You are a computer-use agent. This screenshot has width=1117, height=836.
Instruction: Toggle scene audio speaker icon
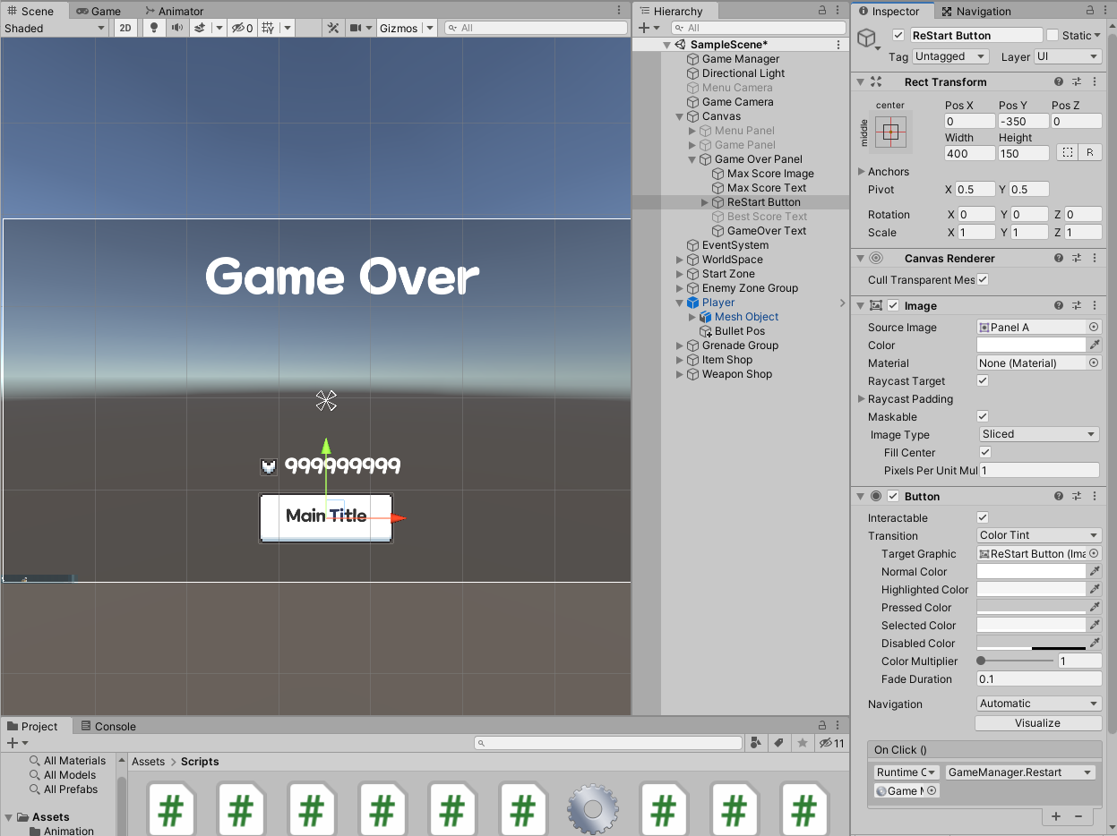177,28
